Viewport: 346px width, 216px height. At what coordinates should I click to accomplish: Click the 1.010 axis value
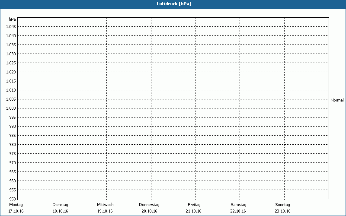pos(11,90)
